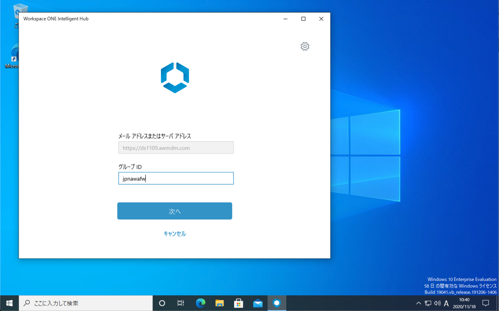
Task: Open Mail app from taskbar
Action: coord(258,303)
